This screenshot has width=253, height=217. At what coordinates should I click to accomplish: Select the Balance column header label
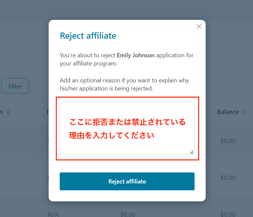[x=228, y=112]
